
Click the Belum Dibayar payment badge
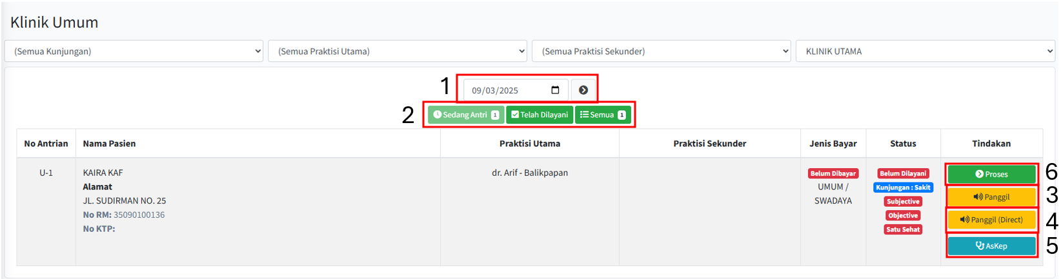click(x=833, y=173)
